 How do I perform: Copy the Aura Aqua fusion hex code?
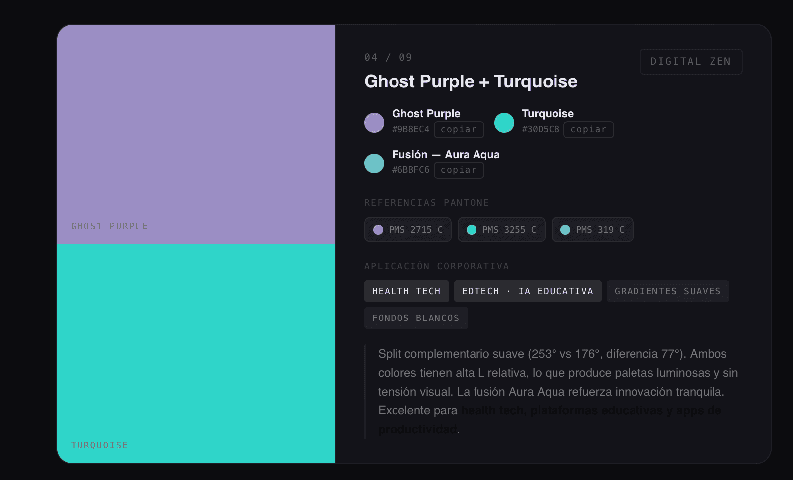tap(459, 170)
